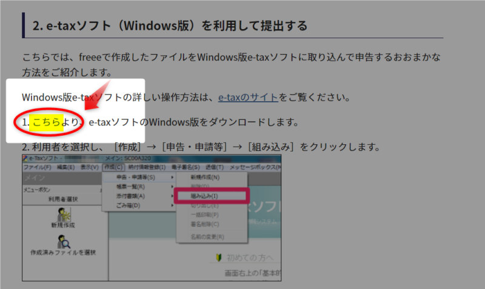Open メッセージボックス menu in e-Tax window
The image size is (485, 289).
255,167
